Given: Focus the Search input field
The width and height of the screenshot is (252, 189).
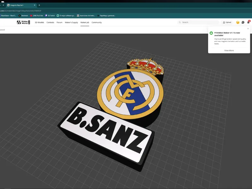Looking at the screenshot, I should [x=198, y=22].
